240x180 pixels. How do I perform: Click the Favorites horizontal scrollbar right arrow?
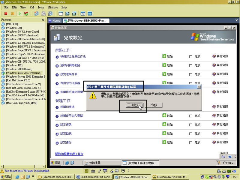tap(44, 167)
